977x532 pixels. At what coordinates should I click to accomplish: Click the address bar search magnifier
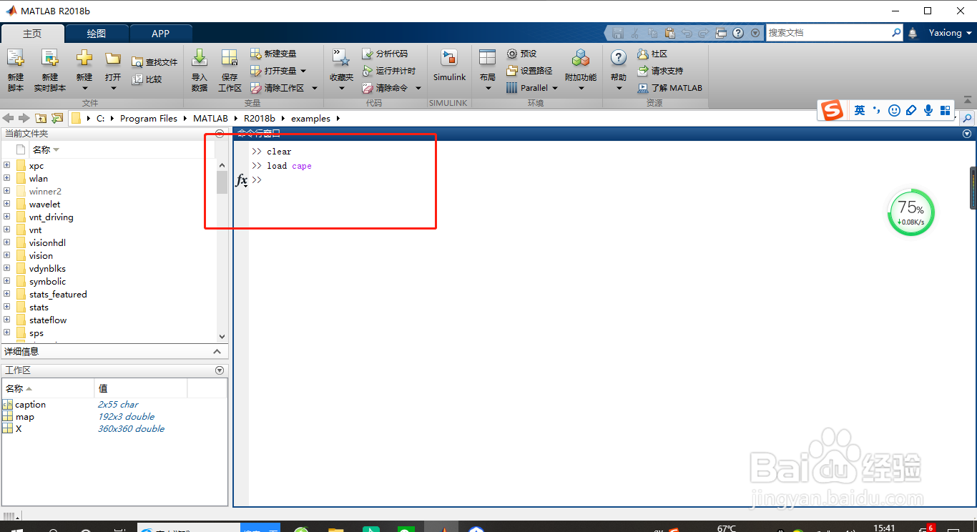(967, 118)
